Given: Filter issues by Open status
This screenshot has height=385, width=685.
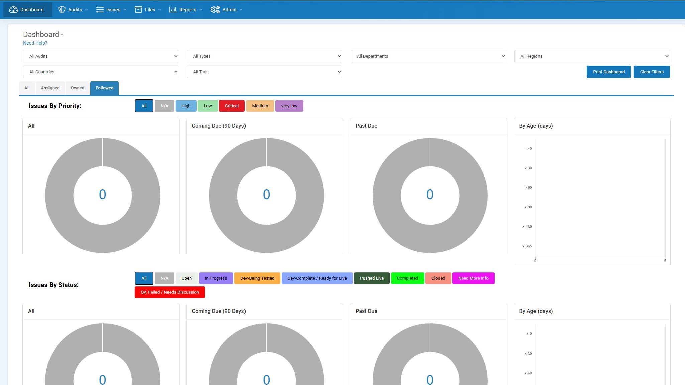Looking at the screenshot, I should point(187,278).
